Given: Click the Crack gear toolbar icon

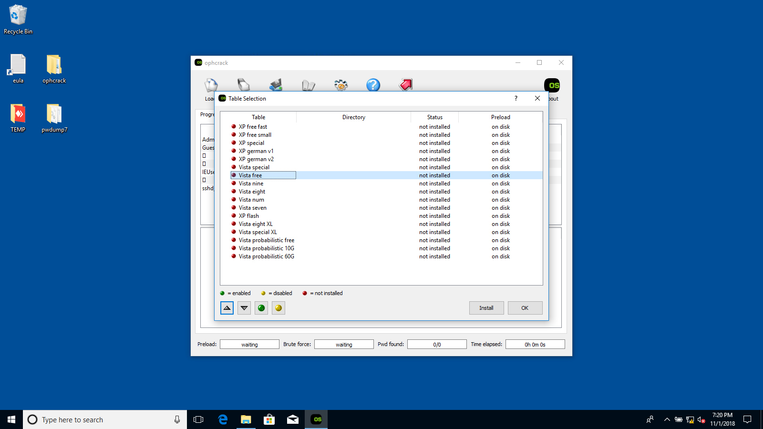Looking at the screenshot, I should tap(340, 85).
